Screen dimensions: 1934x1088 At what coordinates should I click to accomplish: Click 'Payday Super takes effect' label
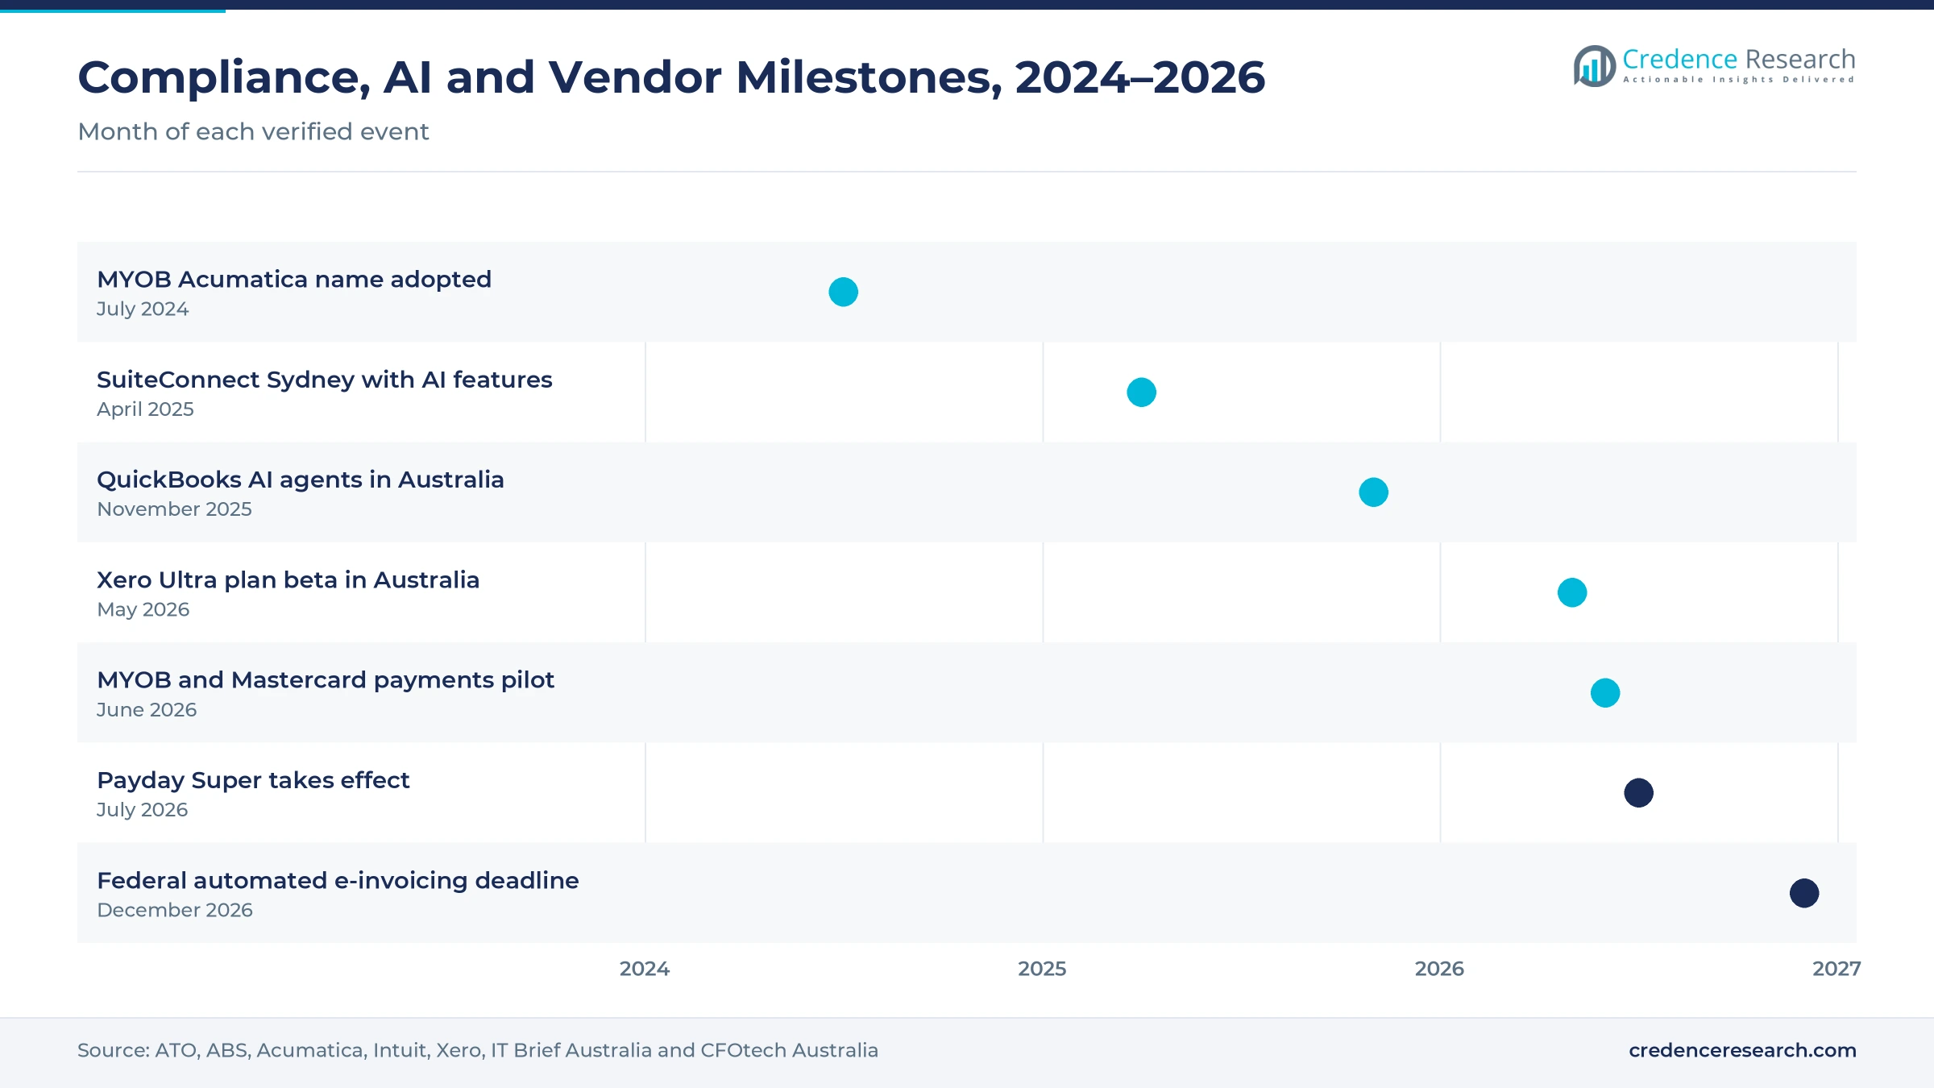253,780
